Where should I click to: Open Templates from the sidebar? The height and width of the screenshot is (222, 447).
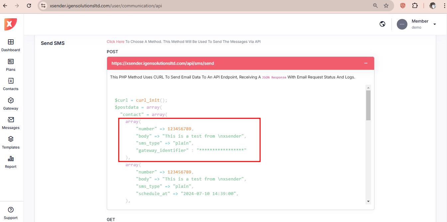tap(11, 140)
